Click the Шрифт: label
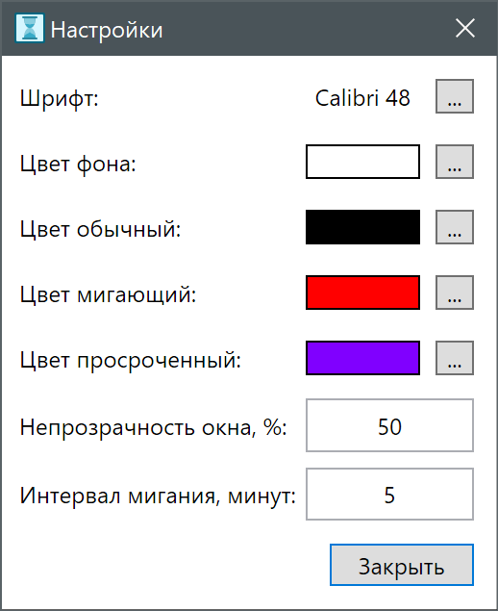 (60, 98)
